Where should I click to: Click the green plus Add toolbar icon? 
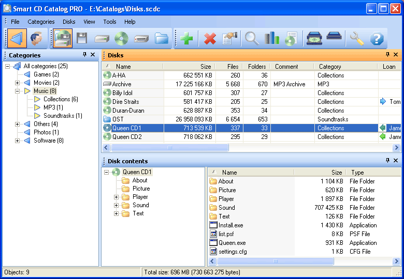tap(186, 39)
